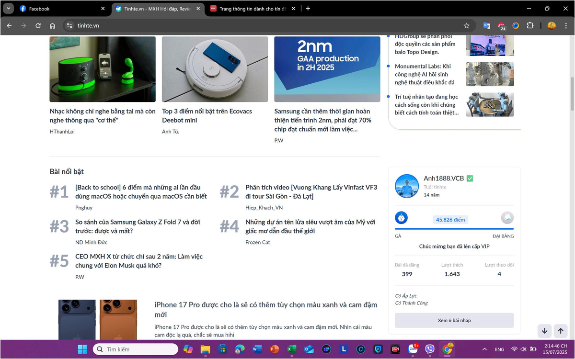575x359 pixels.
Task: Open the Google Translate extension icon
Action: click(x=487, y=26)
